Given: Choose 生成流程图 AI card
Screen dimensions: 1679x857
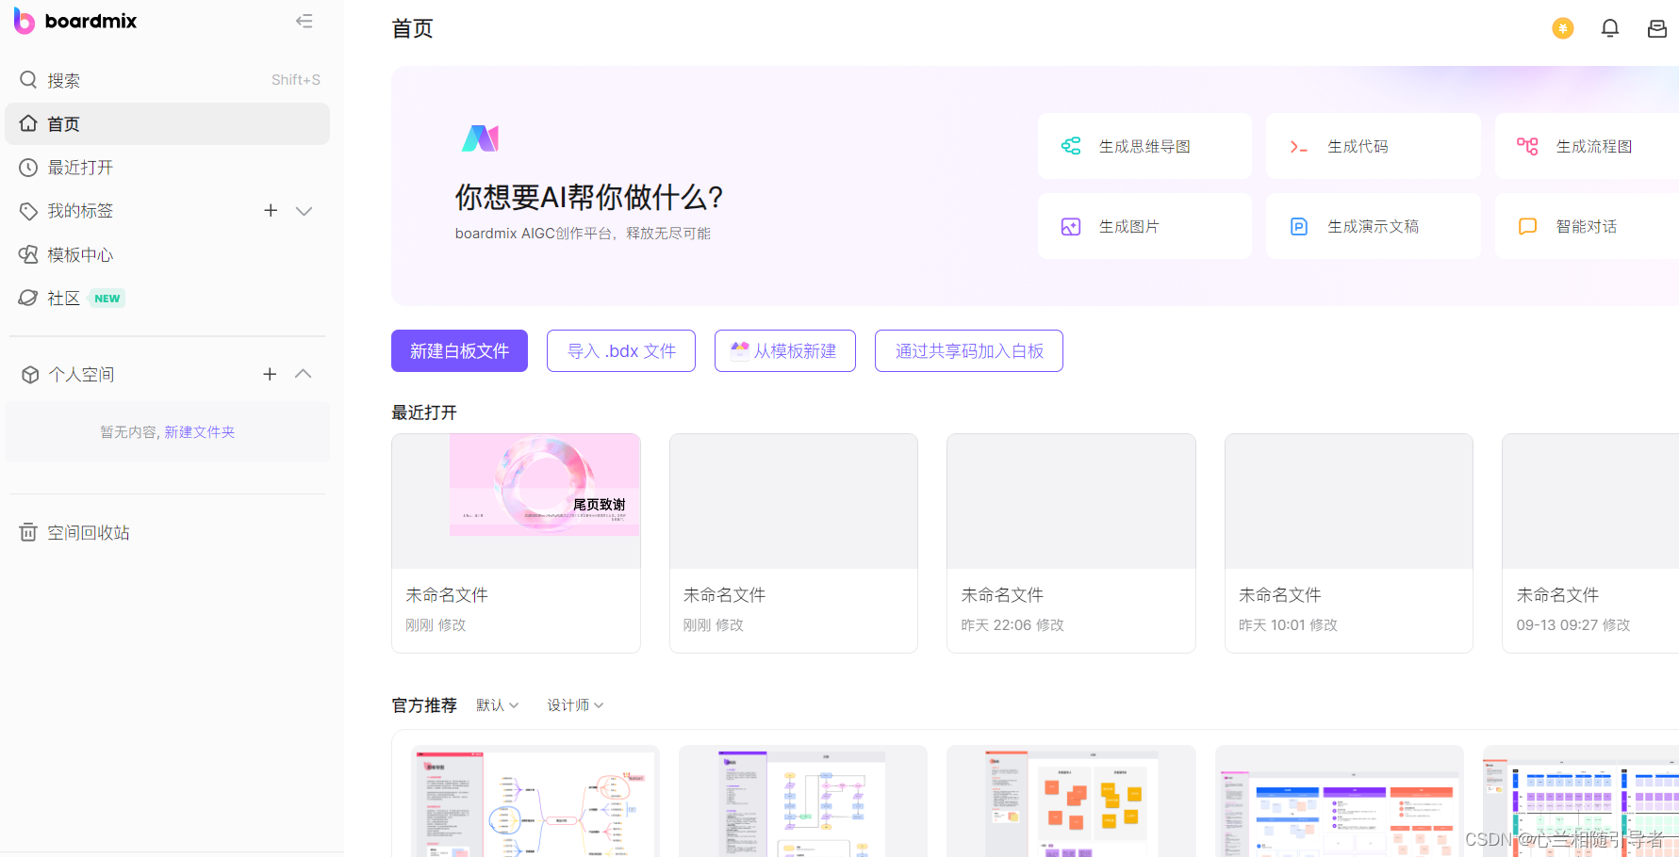Looking at the screenshot, I should click(x=1587, y=146).
